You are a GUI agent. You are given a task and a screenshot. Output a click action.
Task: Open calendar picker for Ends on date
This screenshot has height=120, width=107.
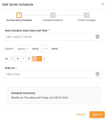tap(97, 74)
